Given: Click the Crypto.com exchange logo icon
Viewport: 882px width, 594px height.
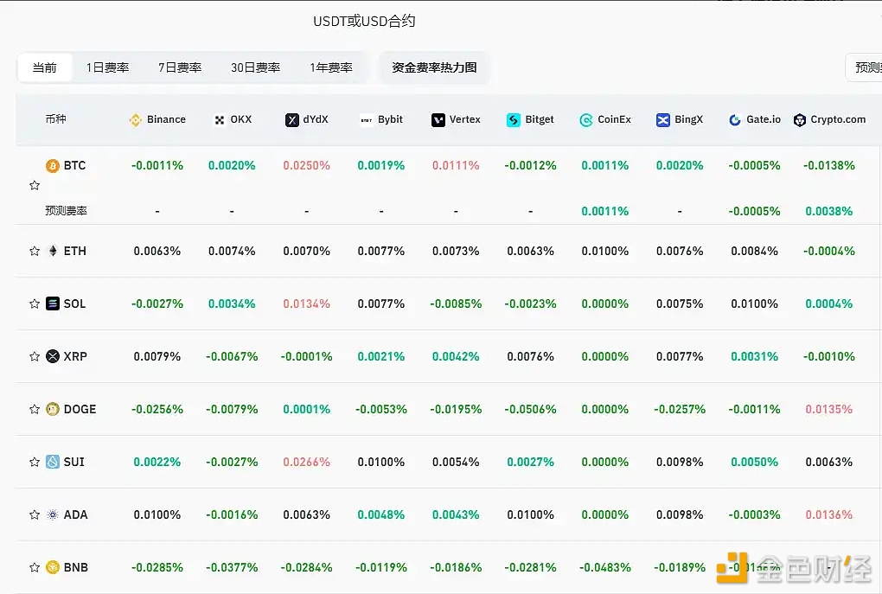Looking at the screenshot, I should [x=800, y=120].
